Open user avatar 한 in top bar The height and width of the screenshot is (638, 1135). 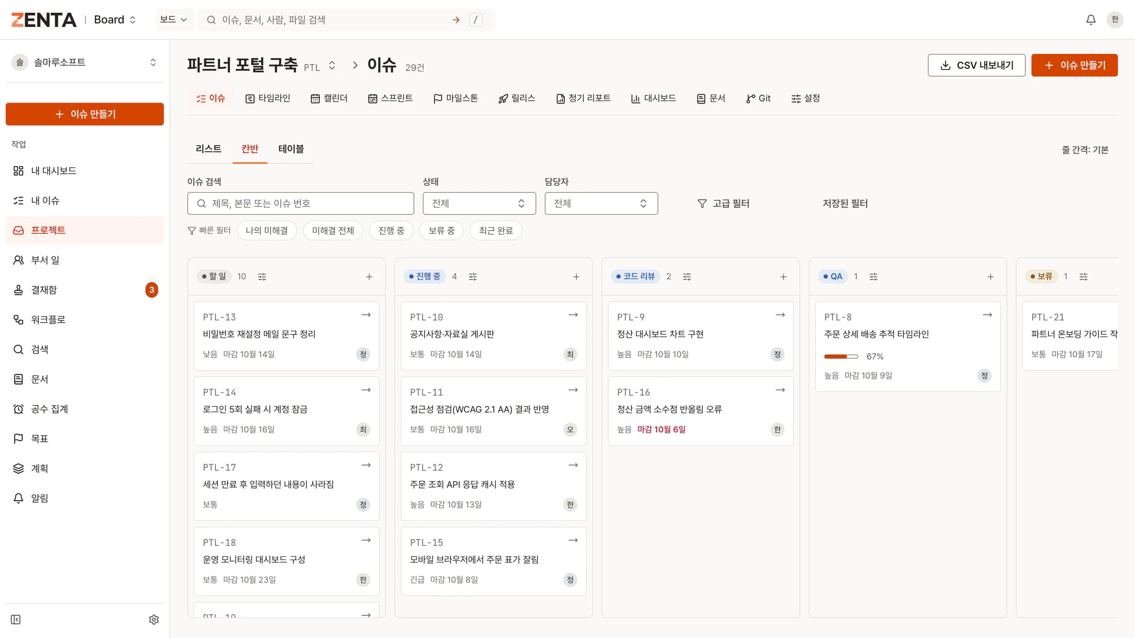1115,19
